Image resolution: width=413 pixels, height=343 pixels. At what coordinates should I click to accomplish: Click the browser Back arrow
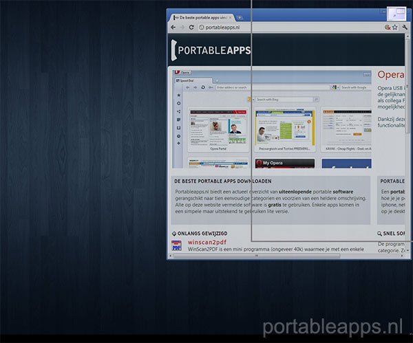click(173, 27)
